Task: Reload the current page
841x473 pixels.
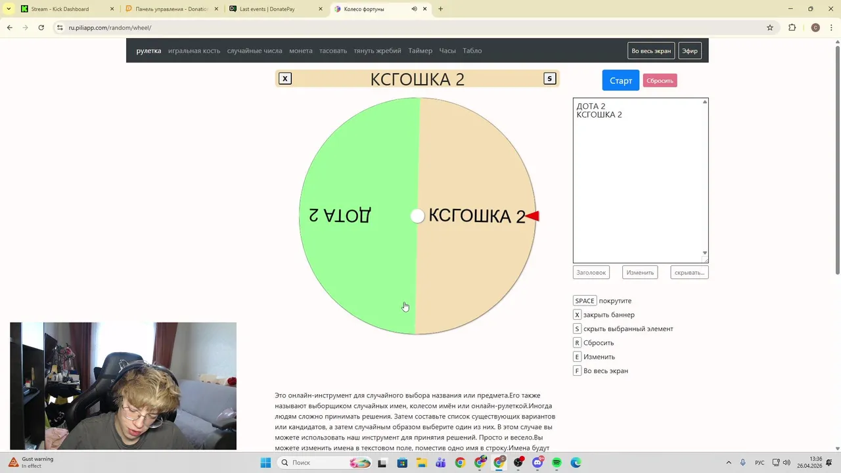Action: (41, 28)
